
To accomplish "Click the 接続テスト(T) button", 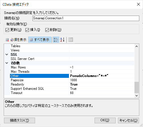I will click(x=19, y=120).
